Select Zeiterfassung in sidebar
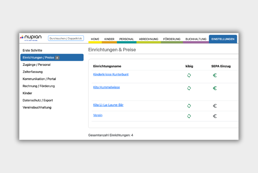 (x=33, y=72)
